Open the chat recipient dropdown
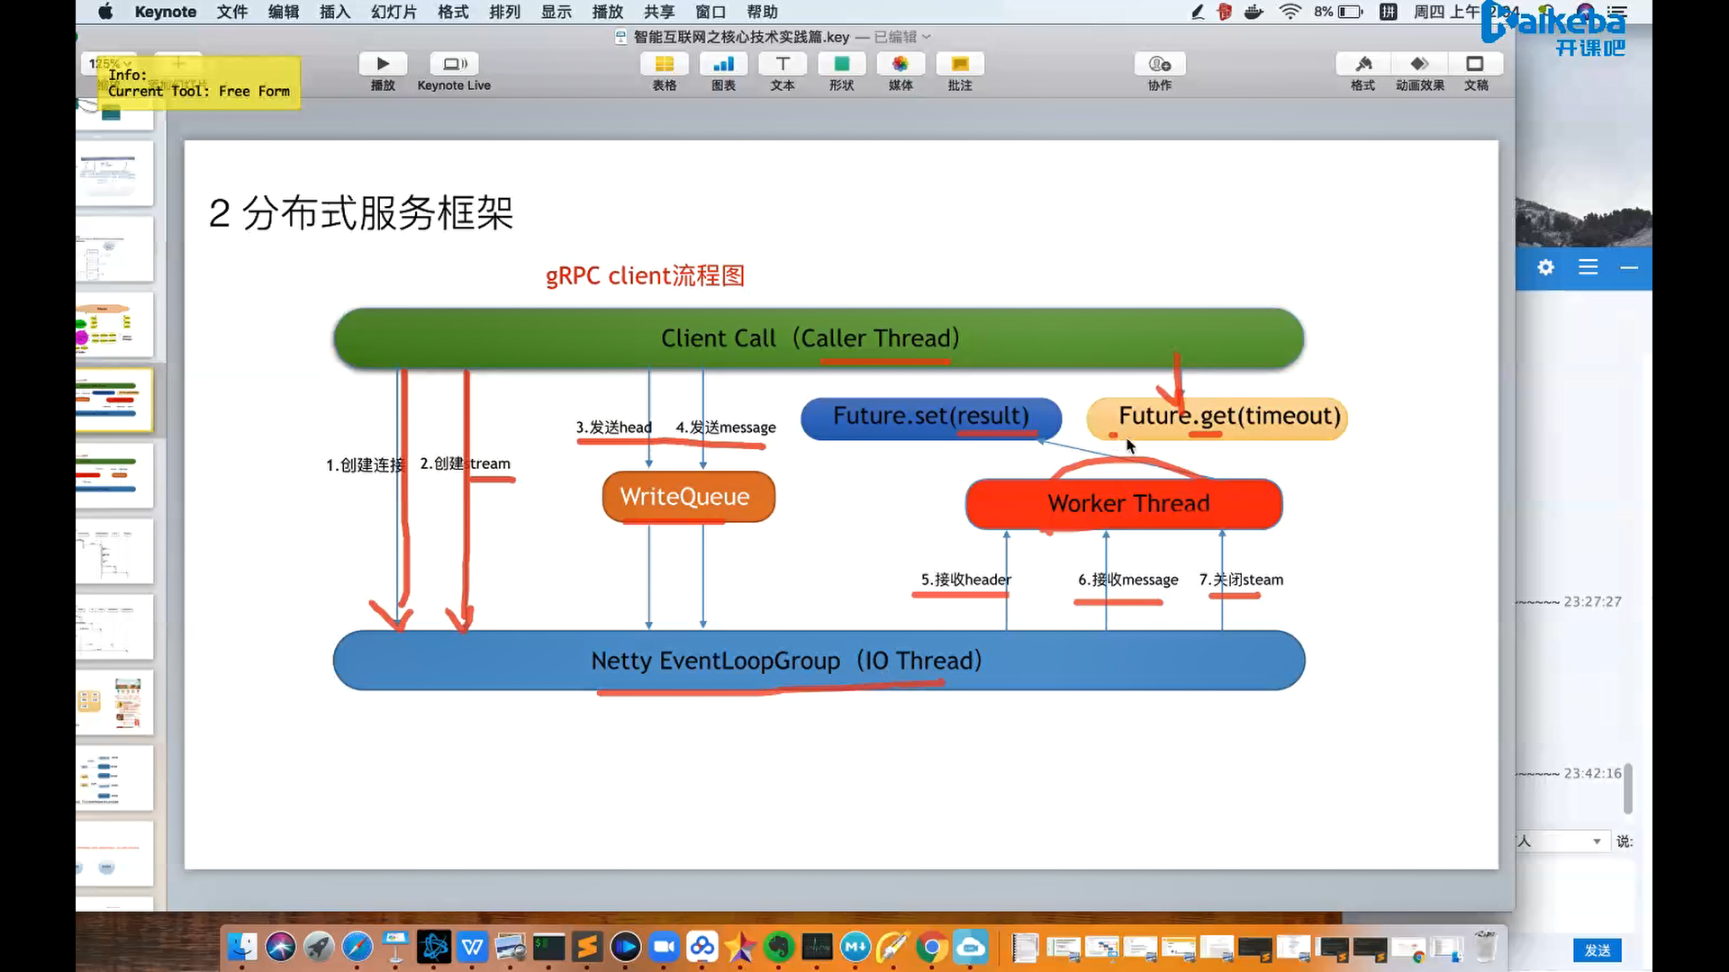 (1596, 841)
